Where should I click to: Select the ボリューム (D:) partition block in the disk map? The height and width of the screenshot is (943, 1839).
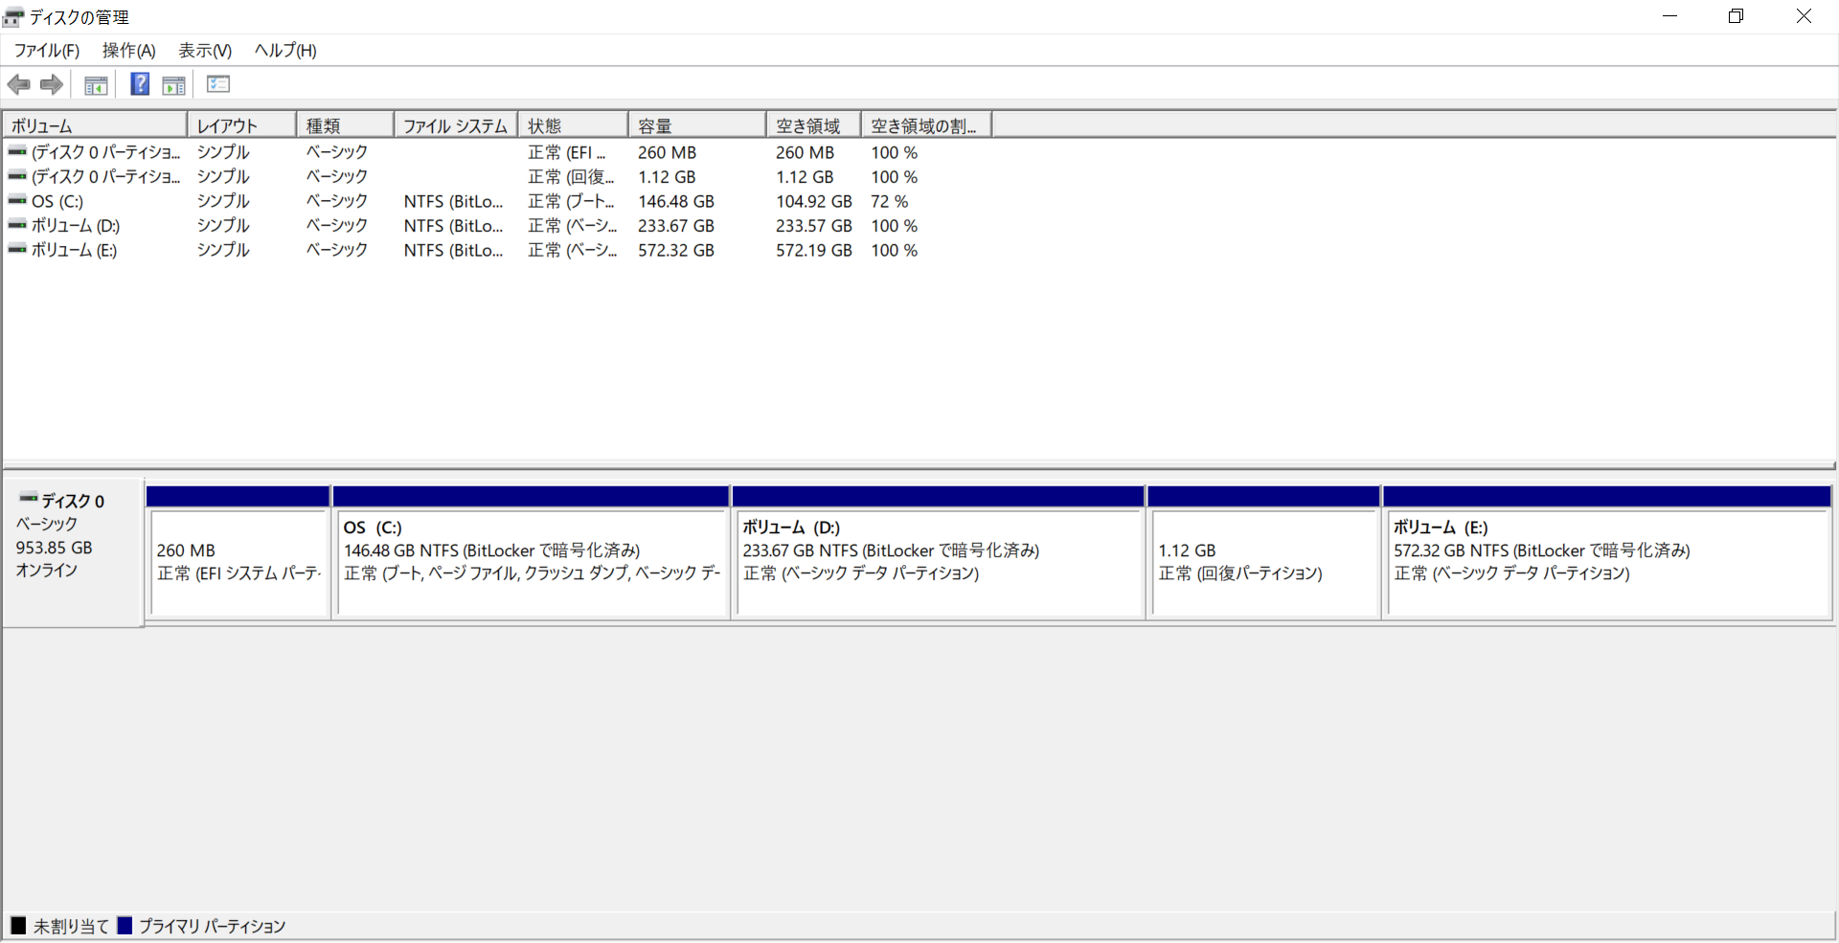pyautogui.click(x=939, y=563)
